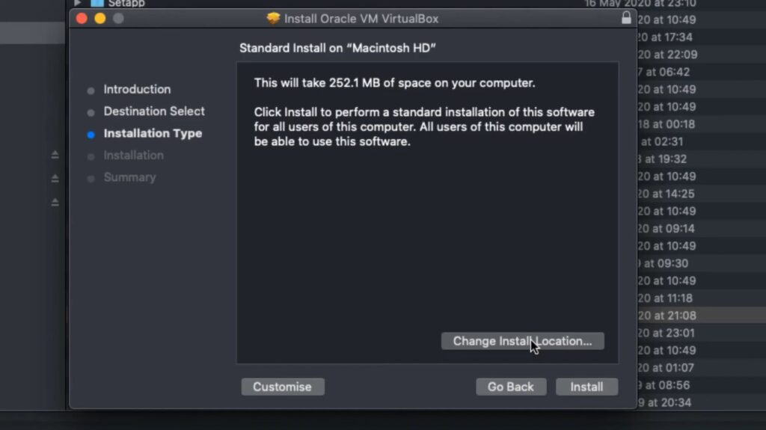
Task: Click the blue bullet beside Installation Type
Action: tap(91, 135)
